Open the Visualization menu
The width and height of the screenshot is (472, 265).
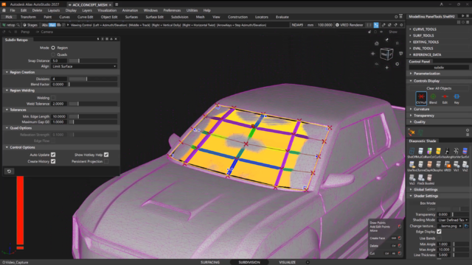pos(107,10)
